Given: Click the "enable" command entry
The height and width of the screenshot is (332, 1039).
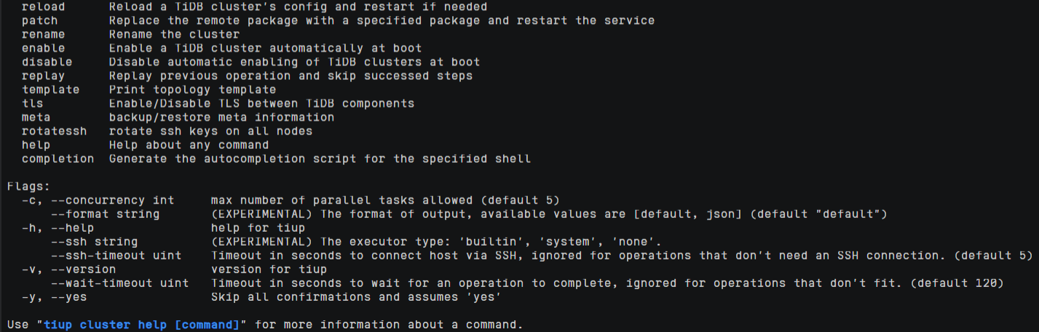Looking at the screenshot, I should pos(43,48).
